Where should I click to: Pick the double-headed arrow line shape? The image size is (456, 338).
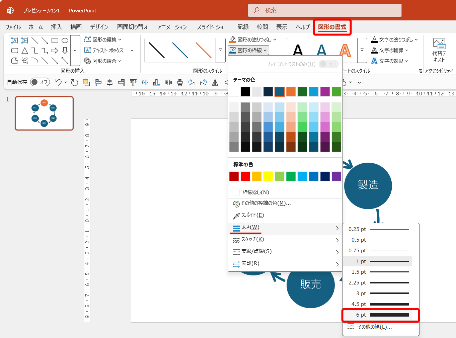point(65,61)
